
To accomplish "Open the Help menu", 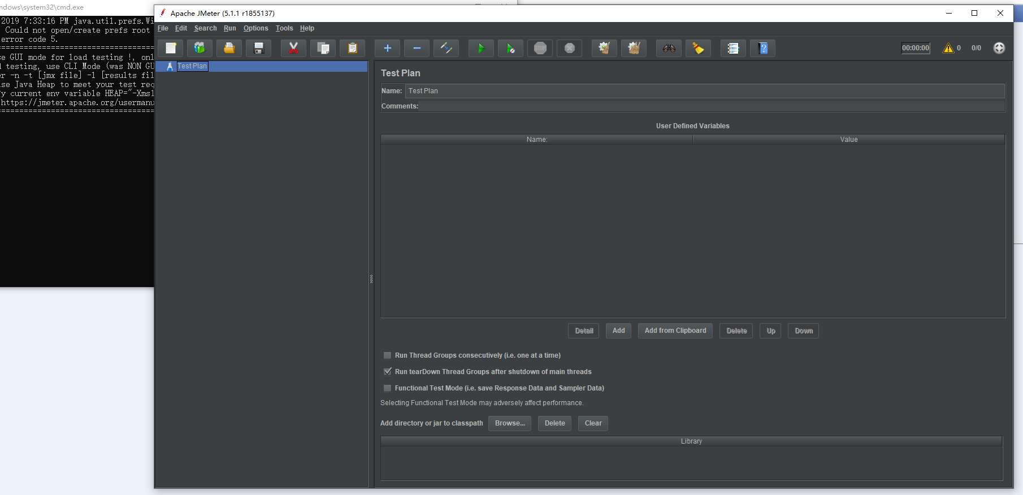I will point(307,28).
